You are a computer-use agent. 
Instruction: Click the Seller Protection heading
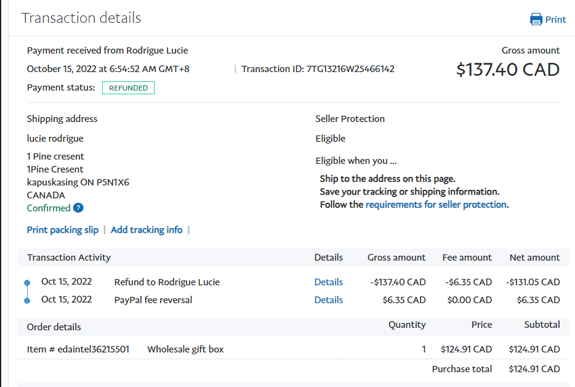[x=350, y=119]
